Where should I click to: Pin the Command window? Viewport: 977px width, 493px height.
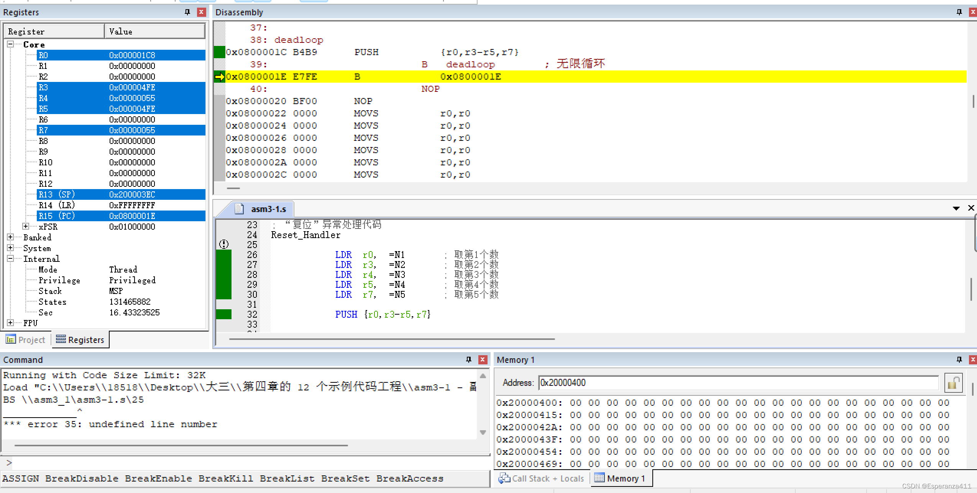pos(468,359)
